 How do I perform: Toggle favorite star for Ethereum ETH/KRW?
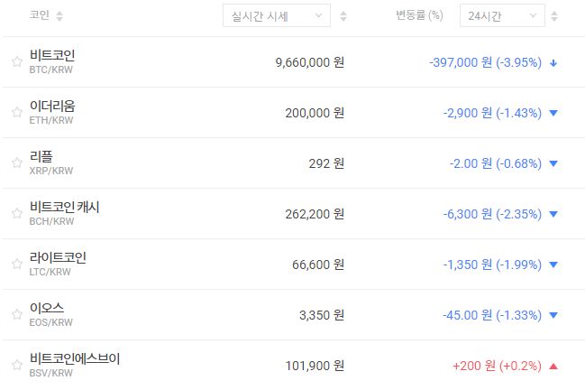pyautogui.click(x=16, y=113)
